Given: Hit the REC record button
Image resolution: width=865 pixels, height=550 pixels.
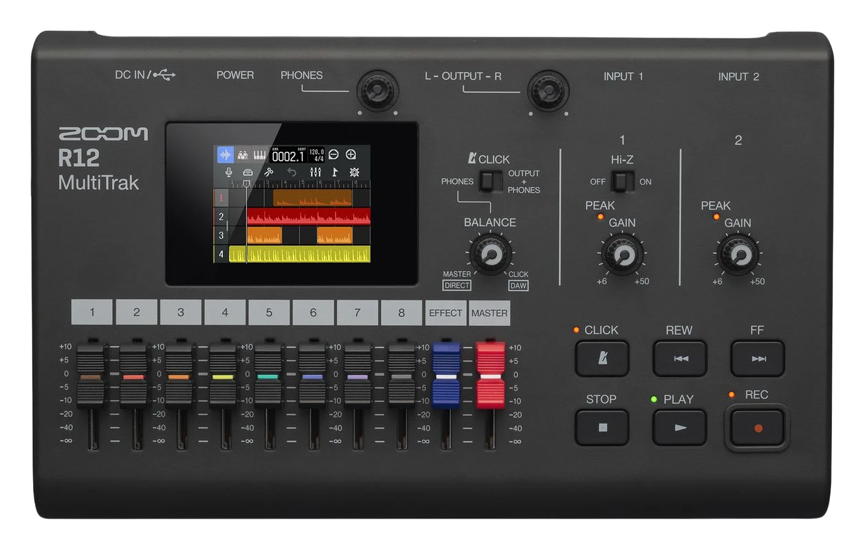Looking at the screenshot, I should [757, 428].
